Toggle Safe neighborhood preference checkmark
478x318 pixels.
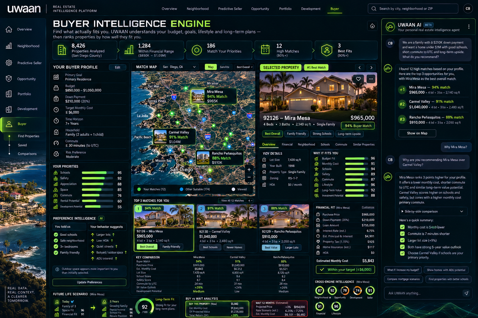pyautogui.click(x=56, y=241)
